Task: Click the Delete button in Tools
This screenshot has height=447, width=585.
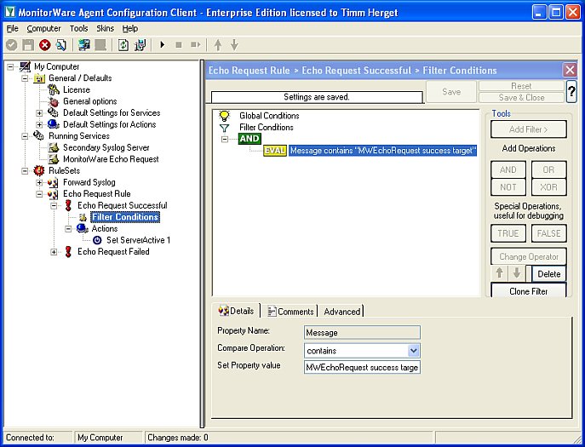Action: click(549, 274)
